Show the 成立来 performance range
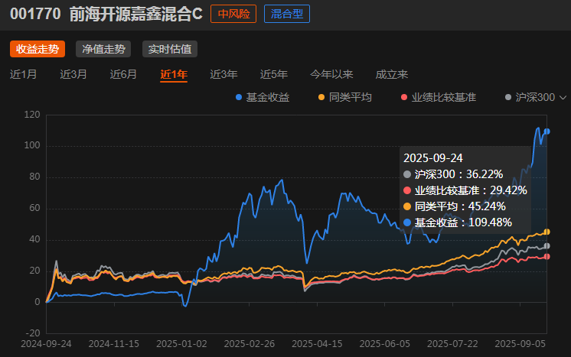 [x=392, y=74]
